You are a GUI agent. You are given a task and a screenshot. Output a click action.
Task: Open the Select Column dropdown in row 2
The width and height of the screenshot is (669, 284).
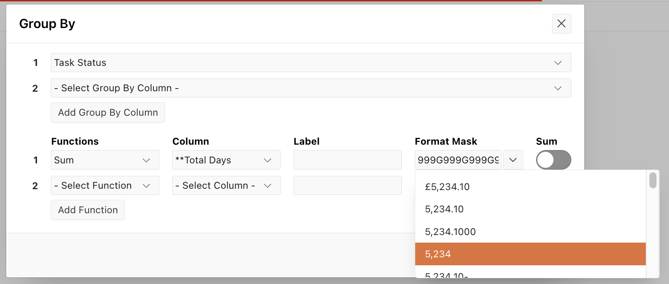tap(226, 186)
